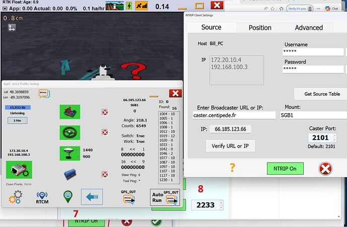Click the orange question mark help icon
This screenshot has height=227, width=347.
[232, 168]
